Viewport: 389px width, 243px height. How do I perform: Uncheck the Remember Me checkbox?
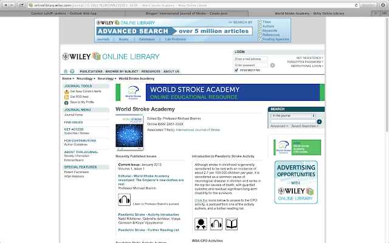pos(236,70)
